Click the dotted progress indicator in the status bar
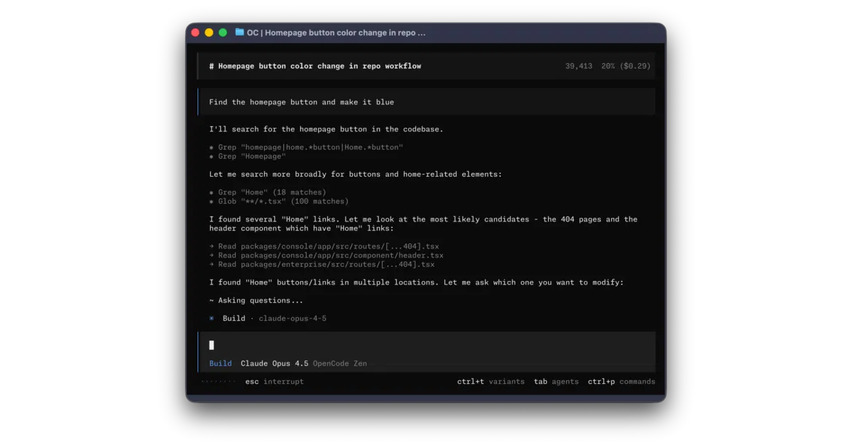852x447 pixels. pos(218,382)
